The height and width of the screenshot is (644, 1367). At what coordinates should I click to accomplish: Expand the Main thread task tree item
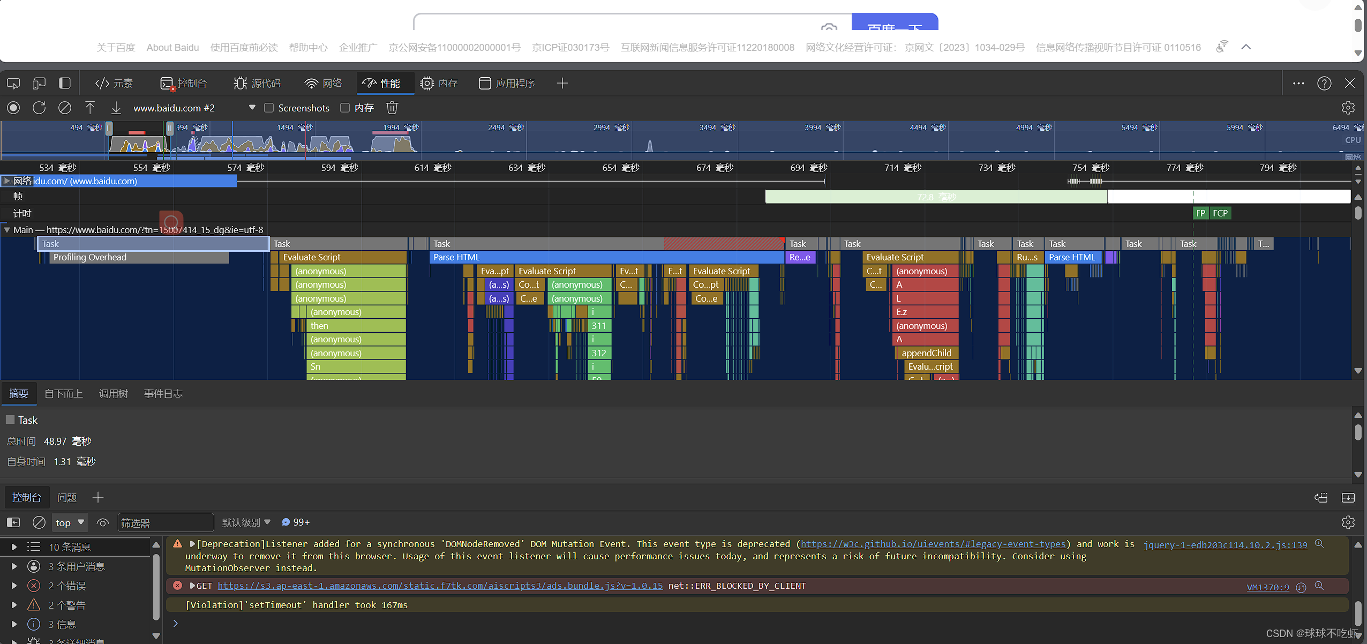[x=6, y=229]
